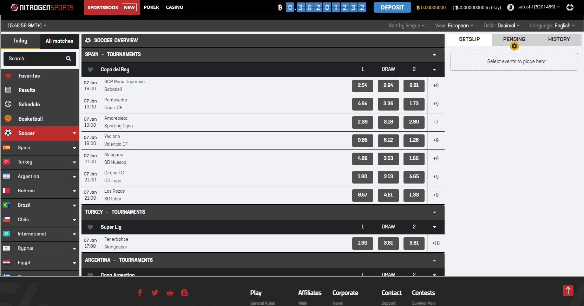Image resolution: width=584 pixels, height=306 pixels.
Task: Click the bitcoin balance 0.00000000
Action: [x=431, y=7]
